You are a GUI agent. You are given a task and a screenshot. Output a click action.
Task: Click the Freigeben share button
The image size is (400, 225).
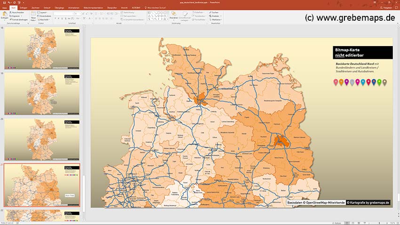tap(387, 8)
